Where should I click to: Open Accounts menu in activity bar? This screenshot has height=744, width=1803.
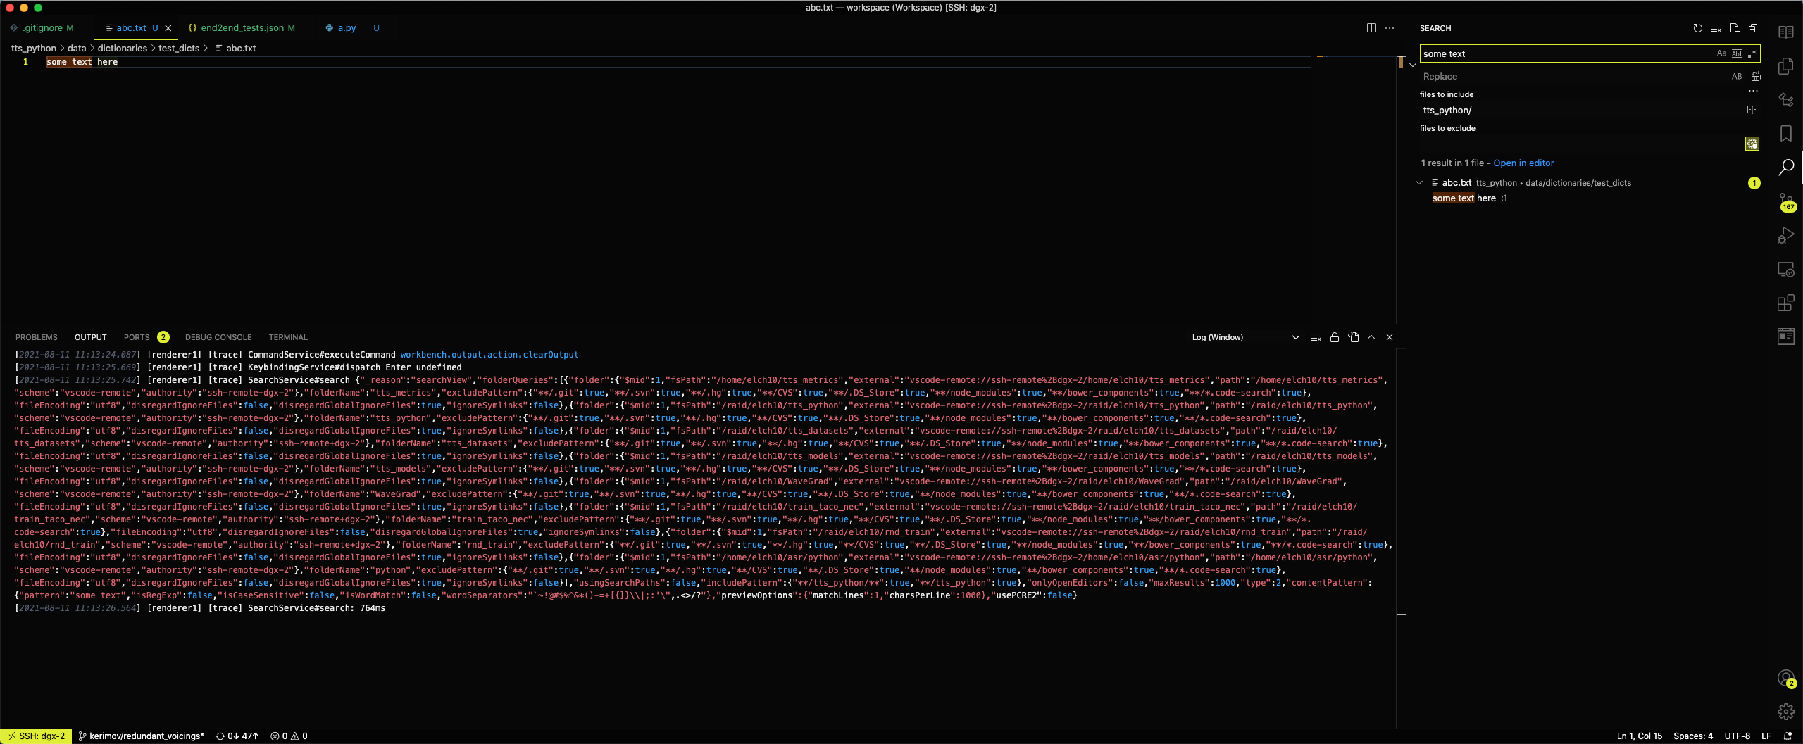[1786, 679]
